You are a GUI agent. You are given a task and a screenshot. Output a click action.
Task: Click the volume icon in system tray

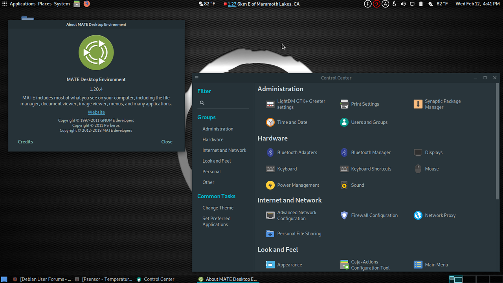coord(403,4)
